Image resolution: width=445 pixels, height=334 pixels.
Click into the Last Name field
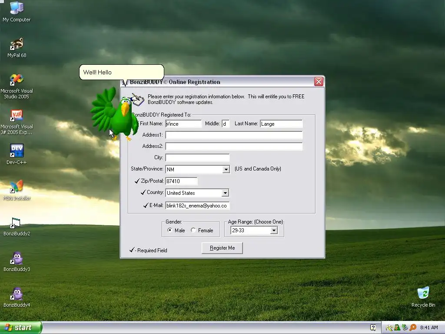coord(281,124)
